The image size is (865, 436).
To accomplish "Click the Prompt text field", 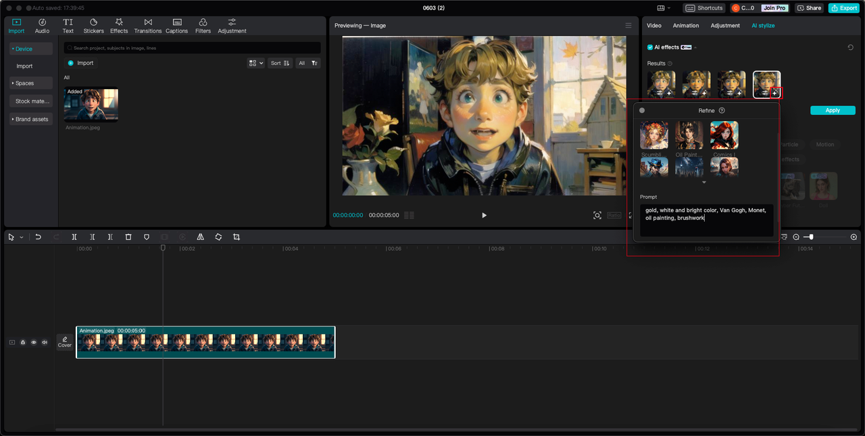I will pos(706,220).
